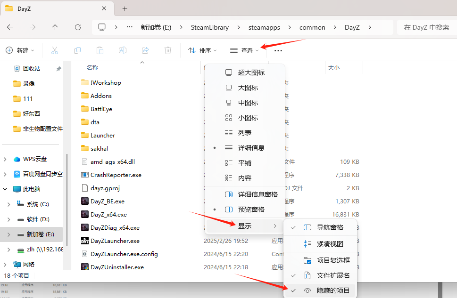Sort by 名称 column header
The width and height of the screenshot is (457, 298).
(92, 67)
